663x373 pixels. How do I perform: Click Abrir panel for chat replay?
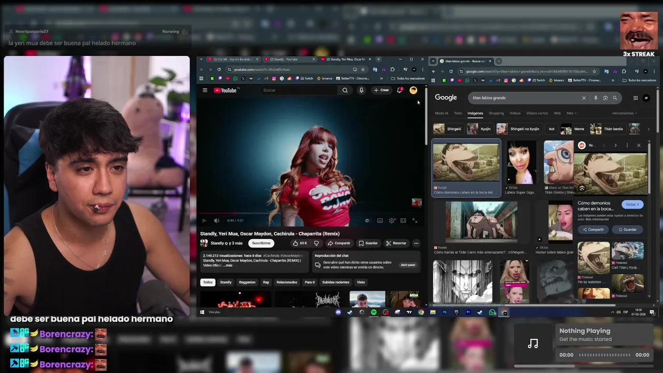pos(408,265)
